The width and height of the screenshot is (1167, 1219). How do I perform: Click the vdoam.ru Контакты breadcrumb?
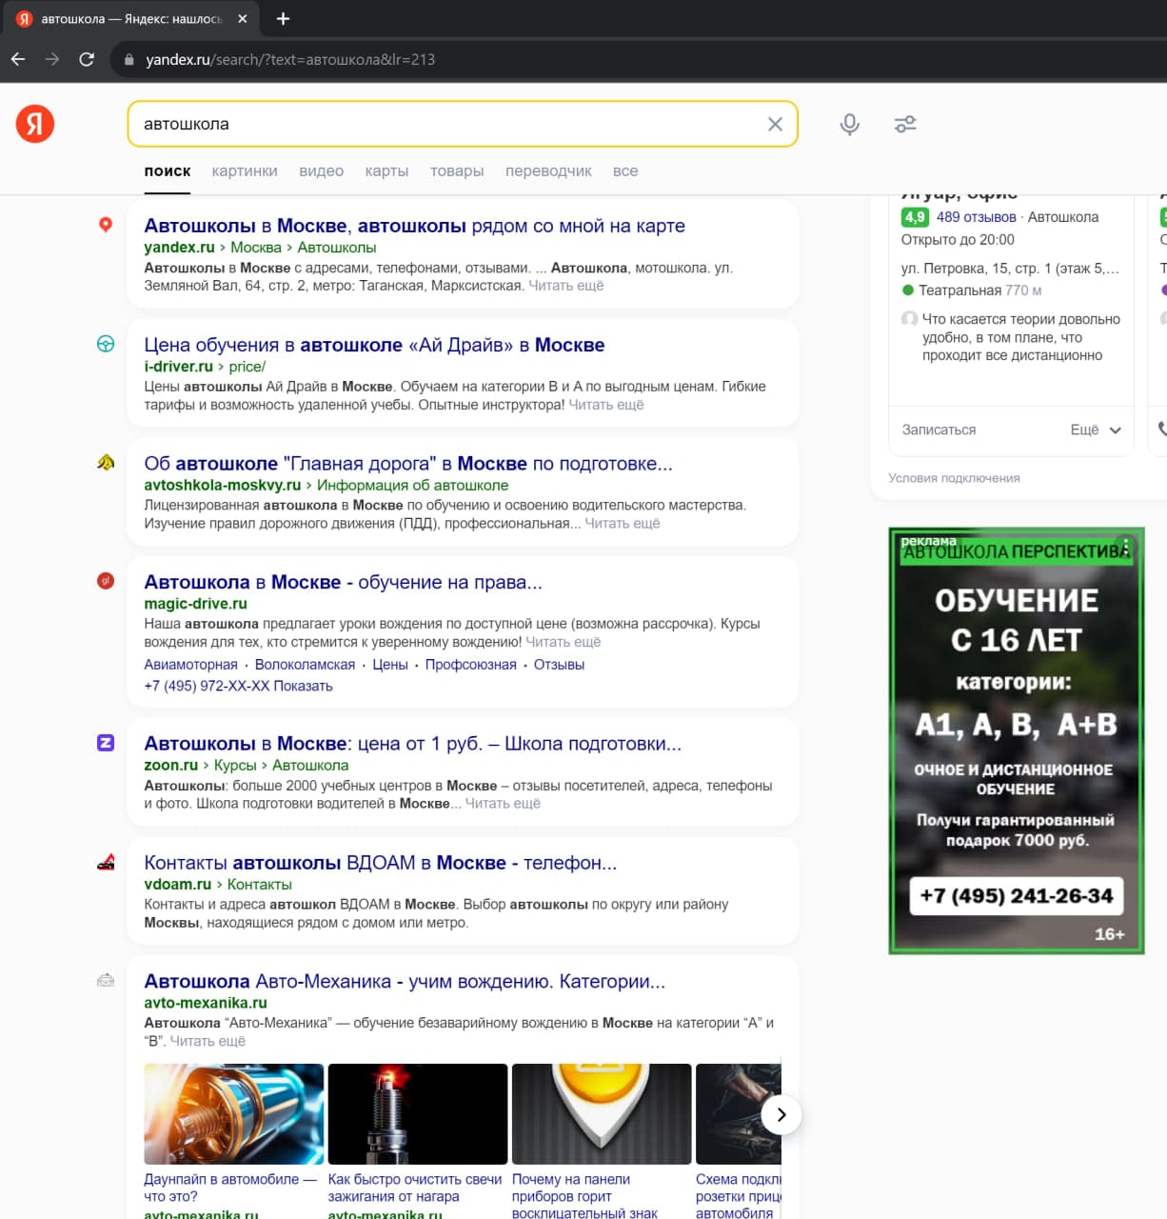click(260, 885)
